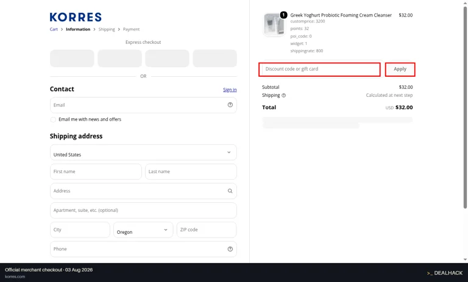
Task: Click the Apply discount button
Action: coord(400,69)
